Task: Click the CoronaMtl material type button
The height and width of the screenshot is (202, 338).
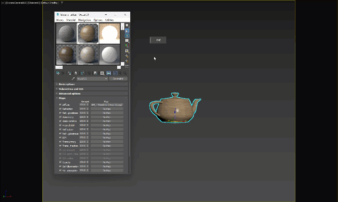Action: pos(118,78)
